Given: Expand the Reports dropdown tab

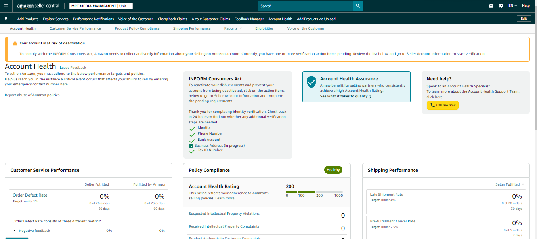Looking at the screenshot, I should pos(233,28).
